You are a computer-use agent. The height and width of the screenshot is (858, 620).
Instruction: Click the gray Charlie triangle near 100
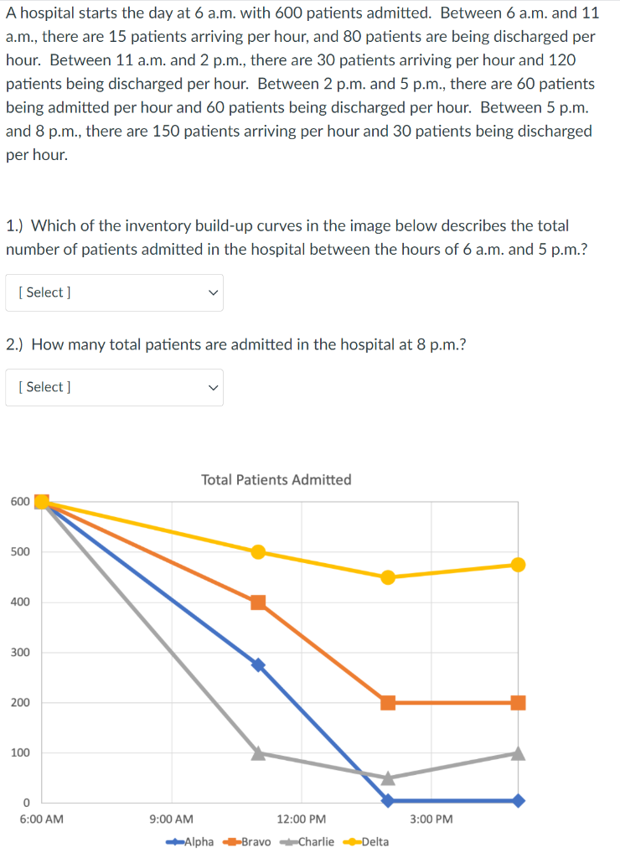(x=256, y=752)
